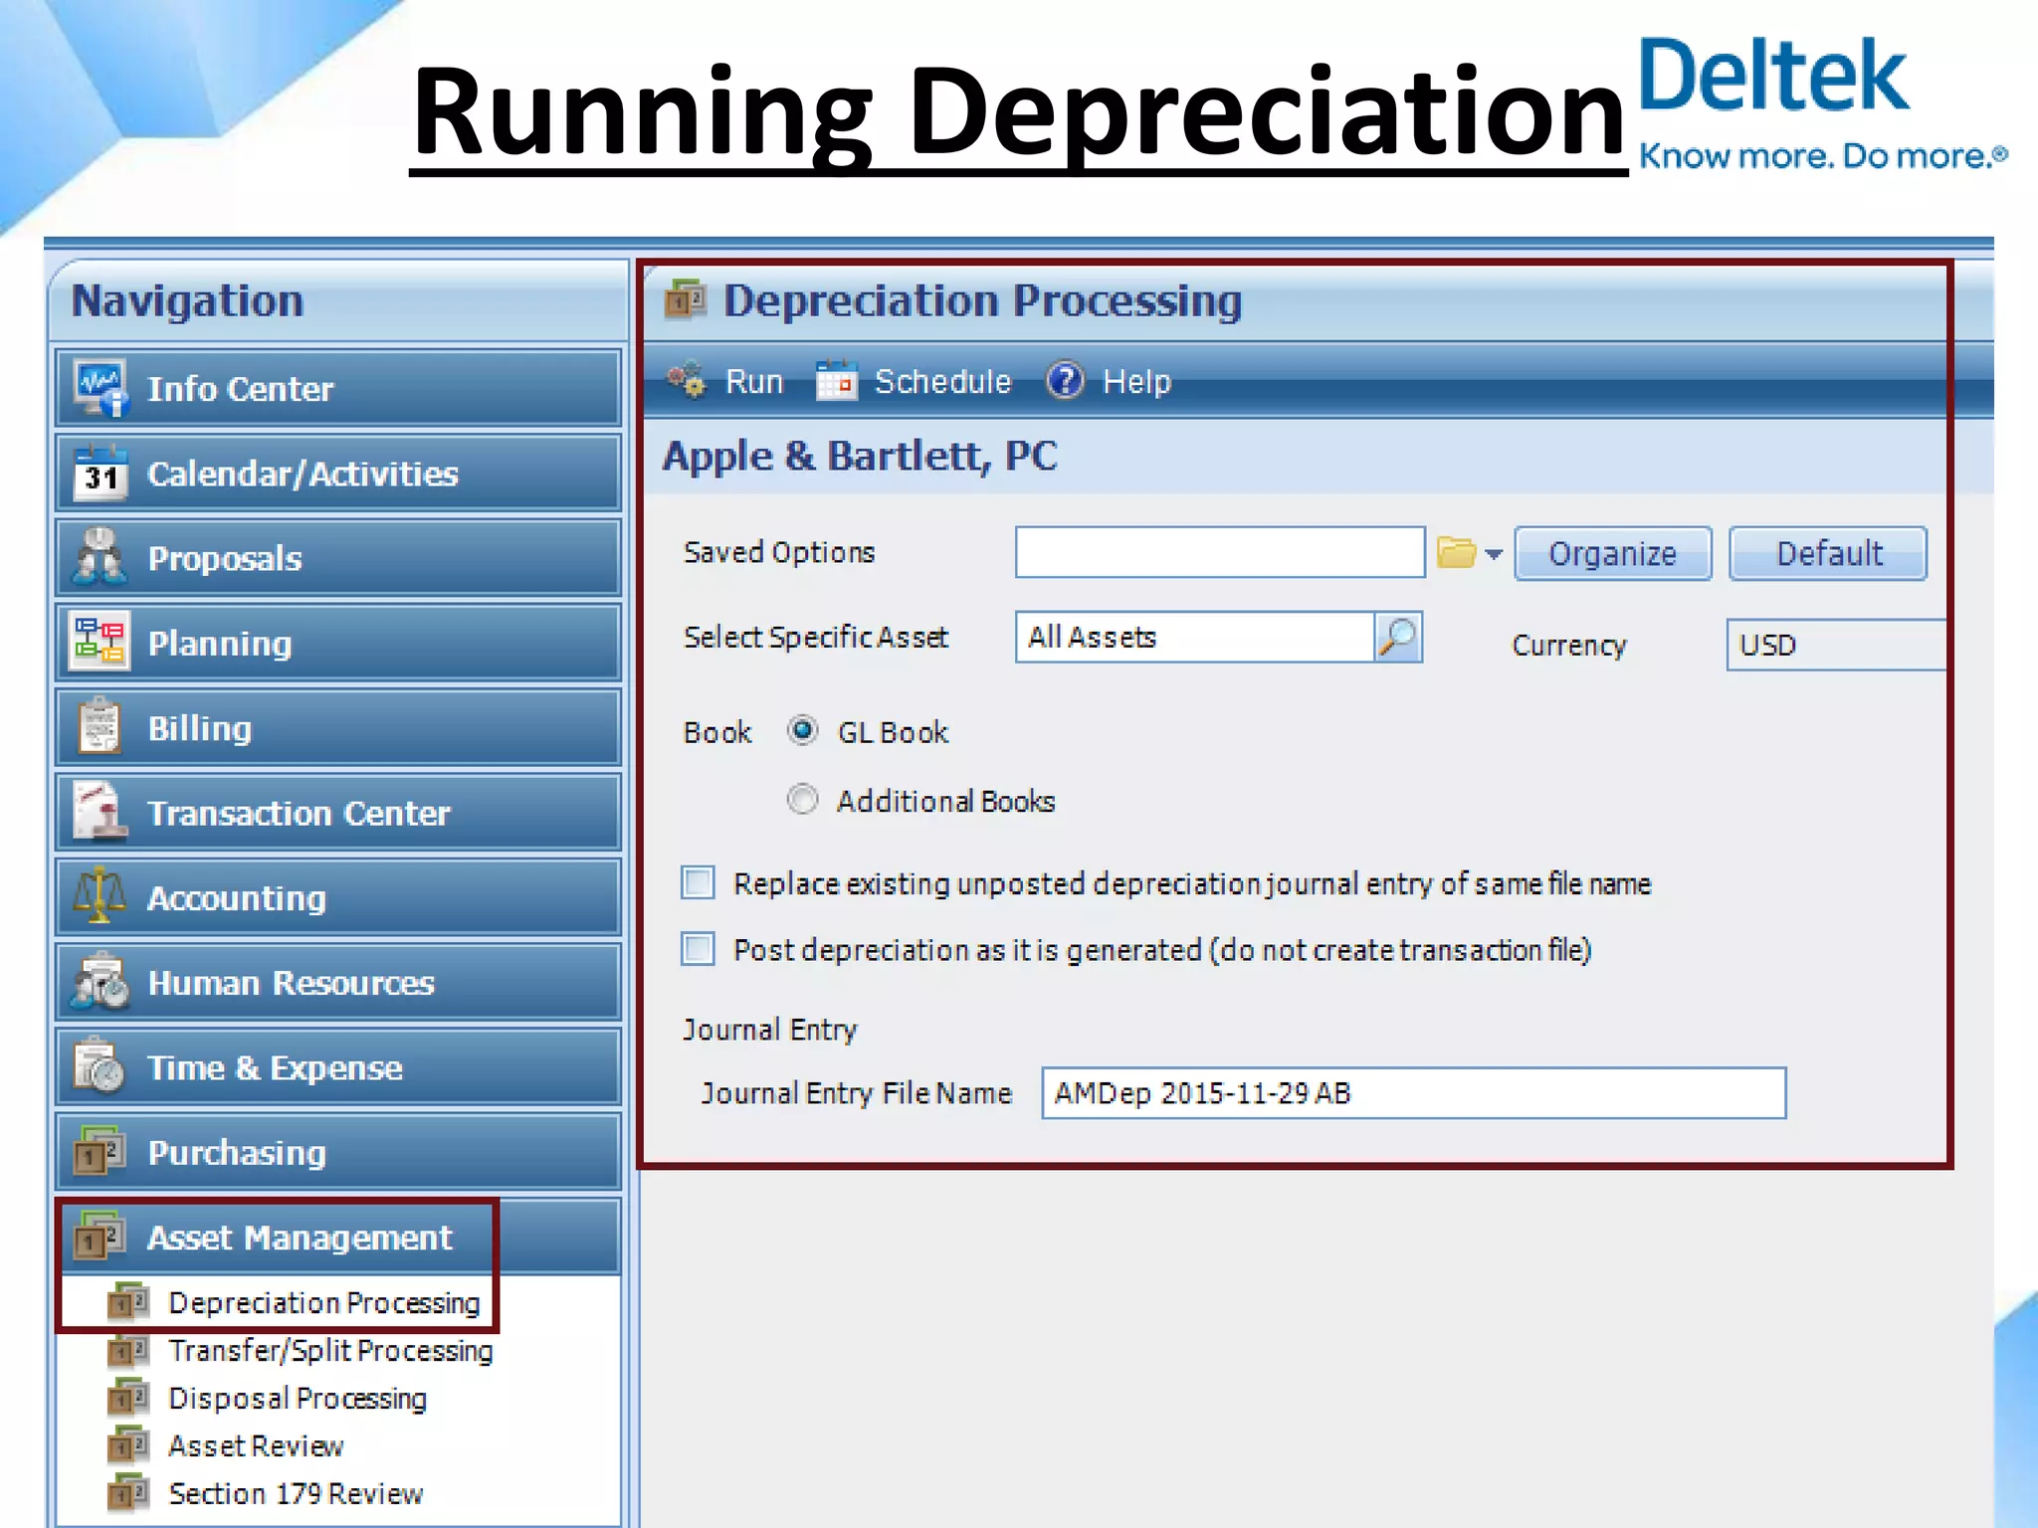The image size is (2038, 1528).
Task: Open the Proposals navigation menu
Action: (338, 558)
